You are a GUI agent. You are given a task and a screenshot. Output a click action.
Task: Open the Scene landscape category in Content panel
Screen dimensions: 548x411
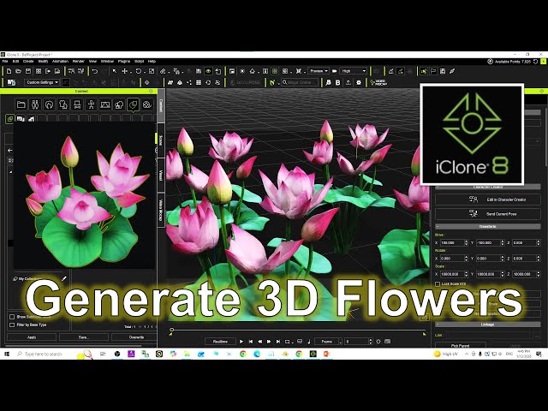coord(104,104)
